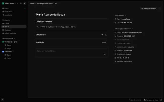This screenshot has height=102, width=164.
Task: Click the Nacionalidade value brasileira
Action: (131, 47)
